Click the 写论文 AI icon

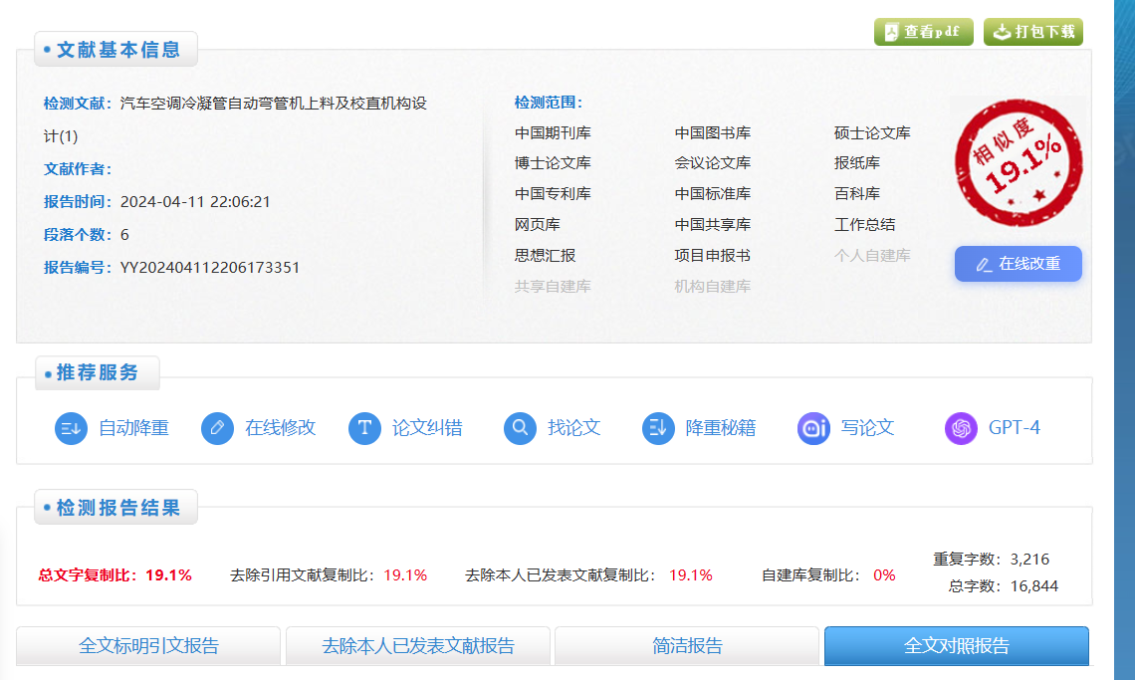point(813,428)
